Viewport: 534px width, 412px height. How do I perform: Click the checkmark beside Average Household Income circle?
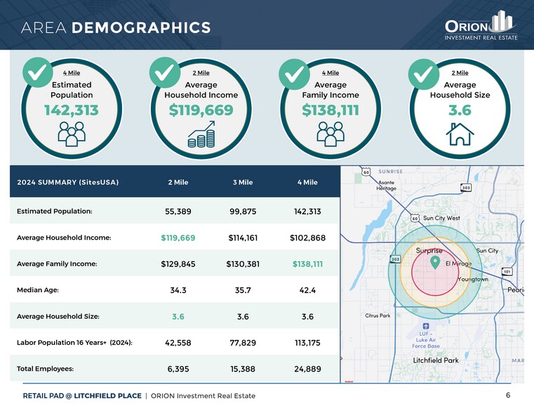pyautogui.click(x=165, y=73)
